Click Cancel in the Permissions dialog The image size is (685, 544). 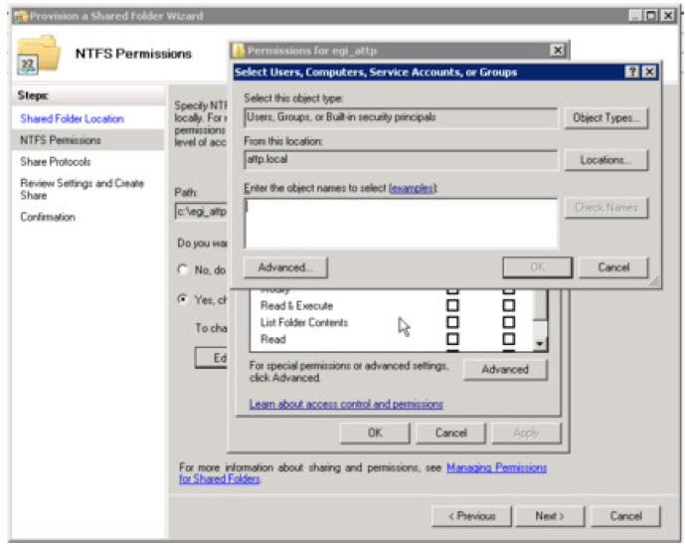pyautogui.click(x=450, y=433)
